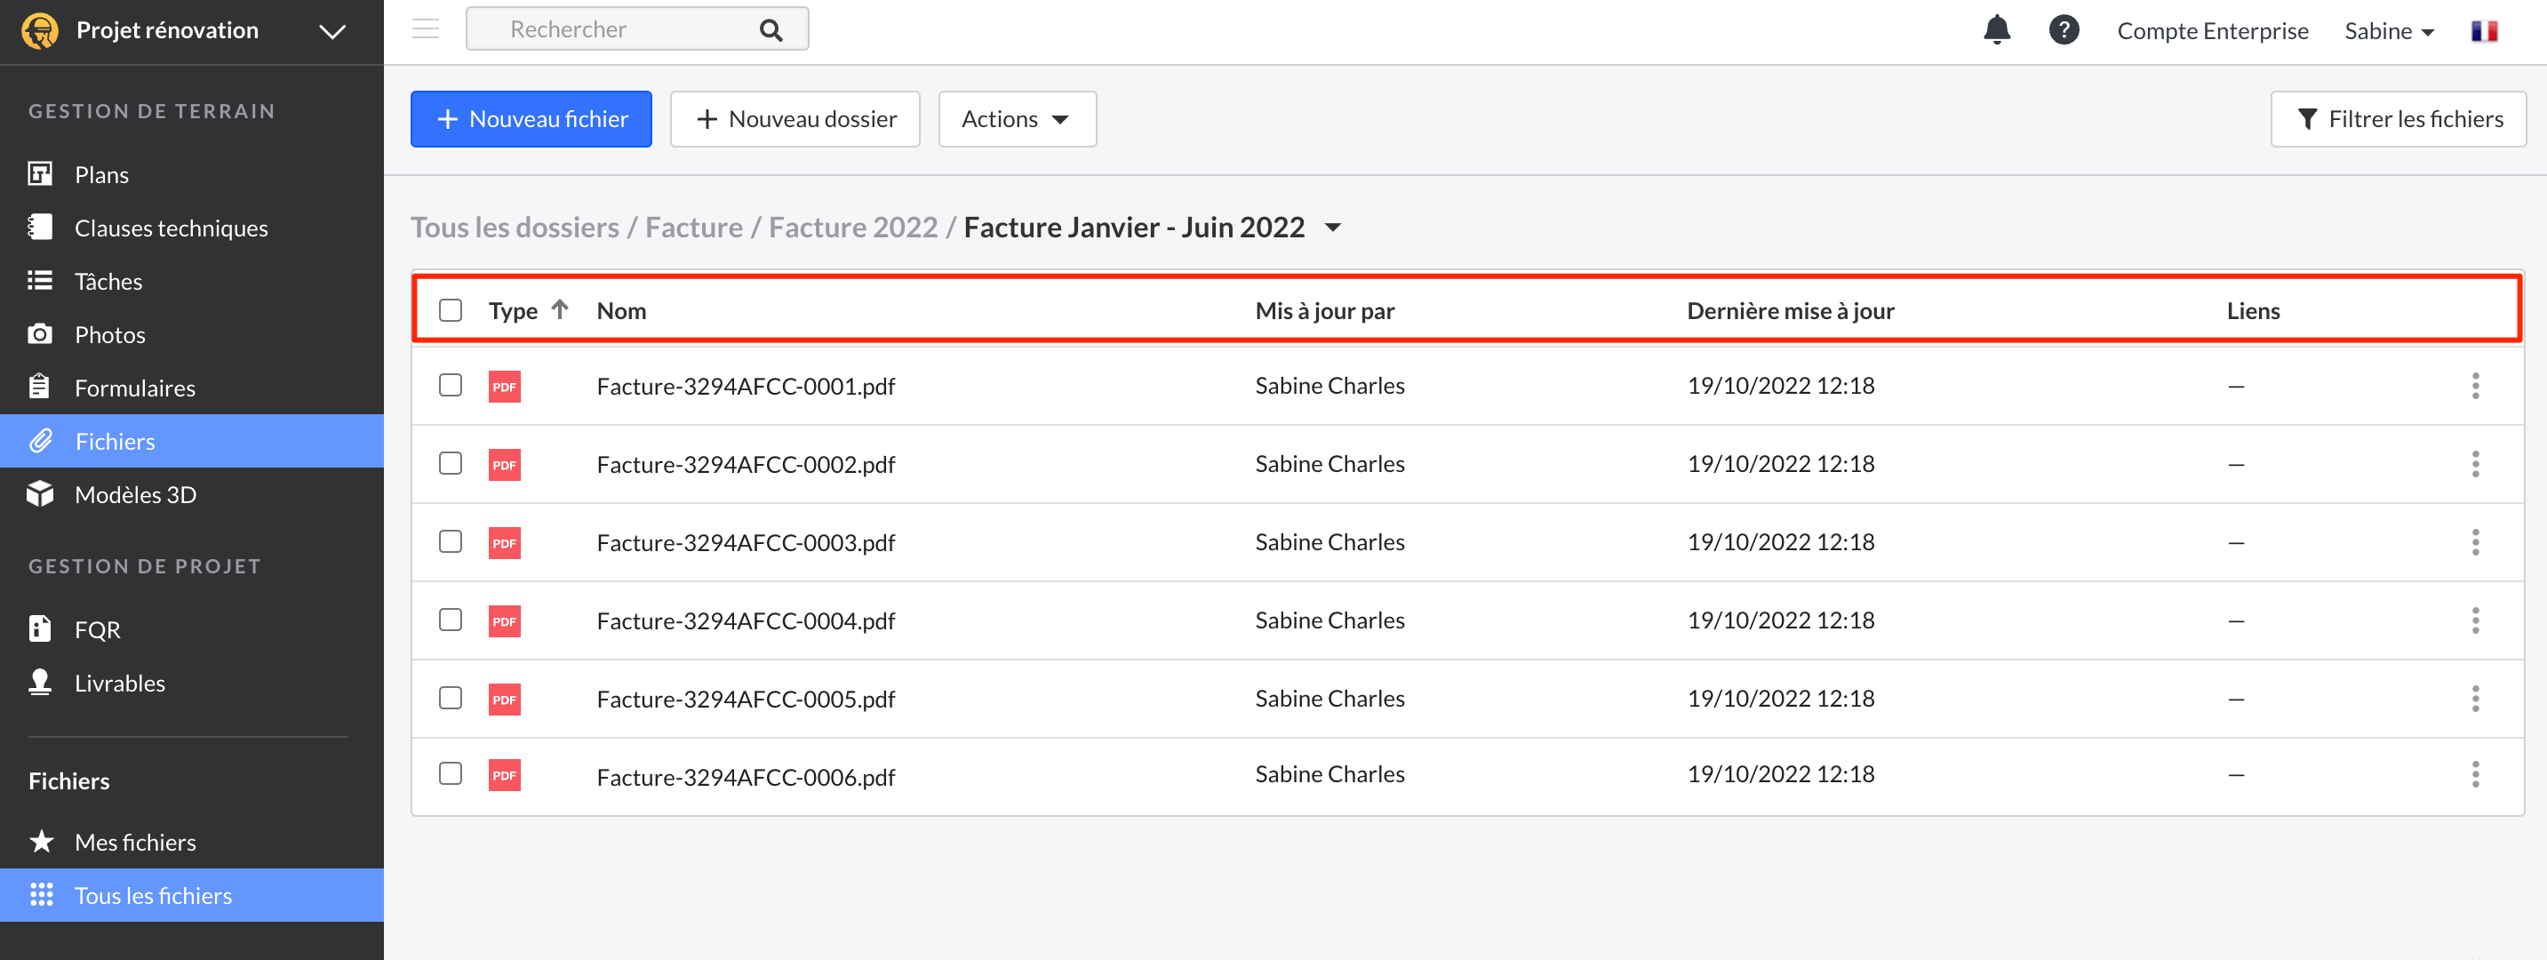Click the Plans sidebar icon

coord(40,174)
